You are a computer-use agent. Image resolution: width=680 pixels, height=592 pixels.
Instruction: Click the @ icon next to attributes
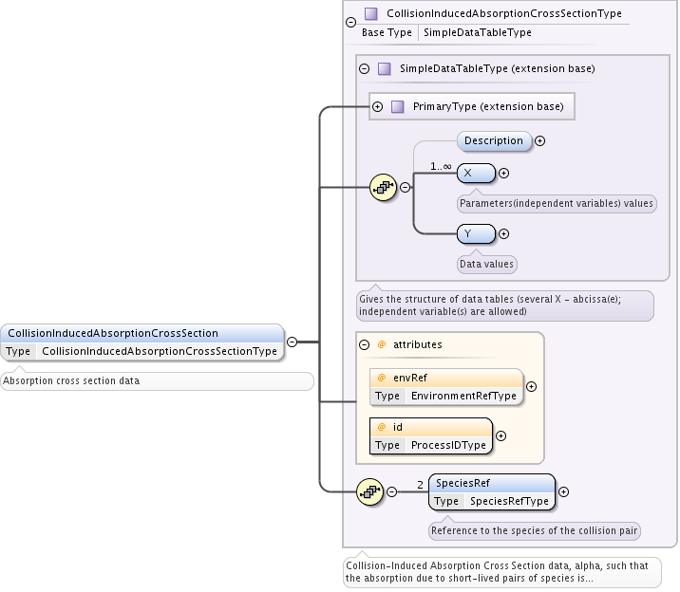(x=382, y=344)
